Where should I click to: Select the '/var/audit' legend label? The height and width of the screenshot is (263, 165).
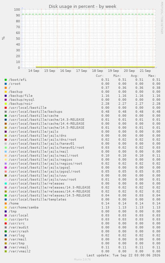pyautogui.click(x=19, y=227)
